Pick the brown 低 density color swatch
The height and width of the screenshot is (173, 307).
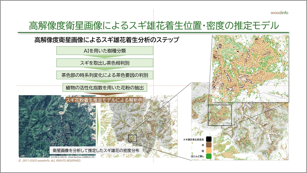tap(209, 150)
